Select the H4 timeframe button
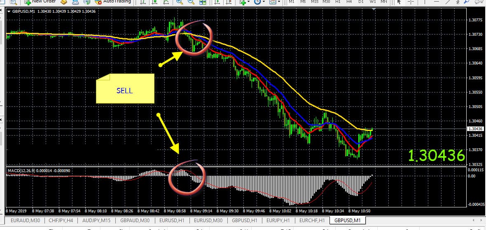 point(349,2)
